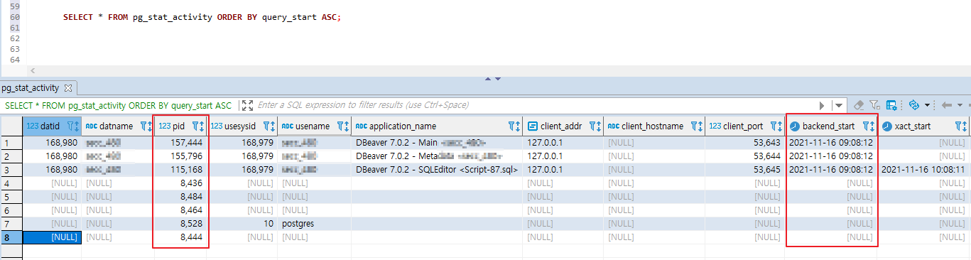The width and height of the screenshot is (971, 260).
Task: Click the filter icon in client_hostname column header
Action: (695, 126)
